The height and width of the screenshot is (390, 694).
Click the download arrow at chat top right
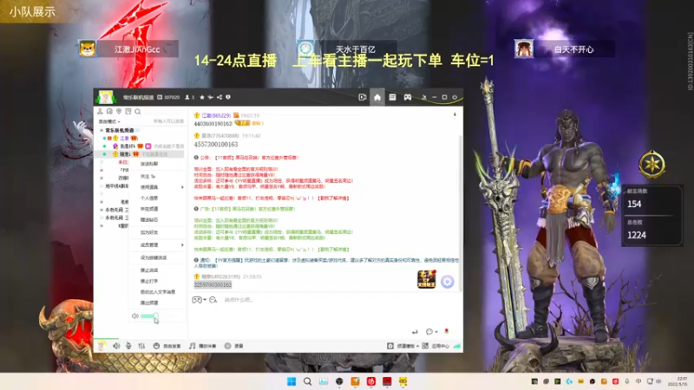click(x=455, y=114)
